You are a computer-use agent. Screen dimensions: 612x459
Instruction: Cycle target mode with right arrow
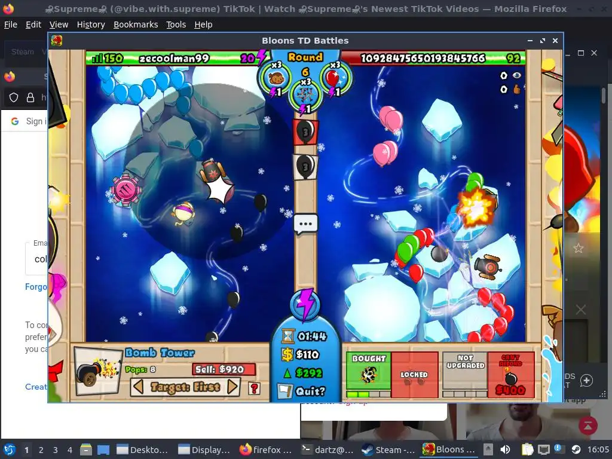click(x=232, y=387)
